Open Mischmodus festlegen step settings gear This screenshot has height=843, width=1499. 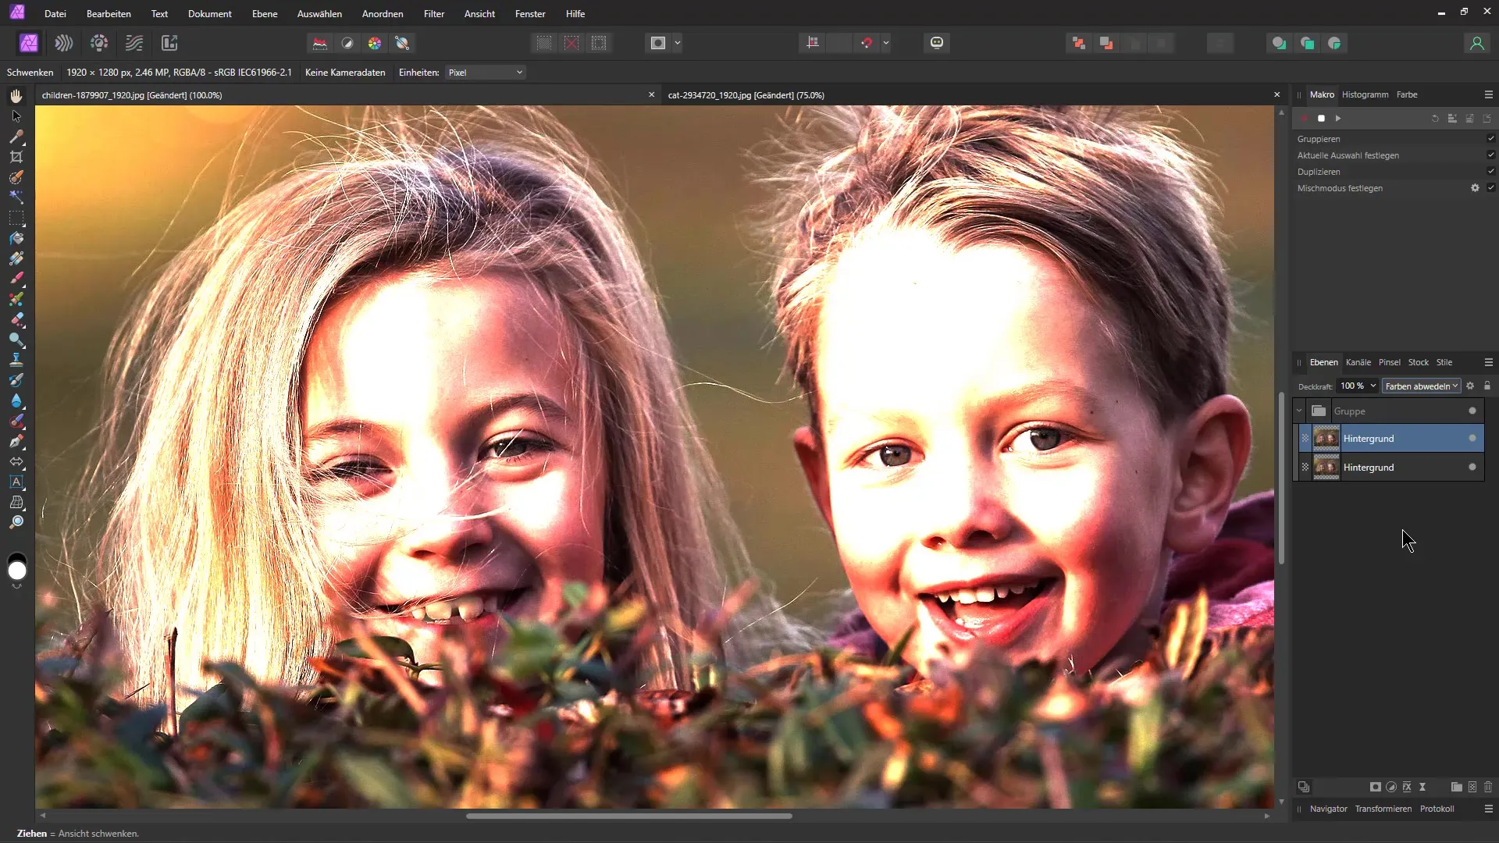click(1475, 188)
